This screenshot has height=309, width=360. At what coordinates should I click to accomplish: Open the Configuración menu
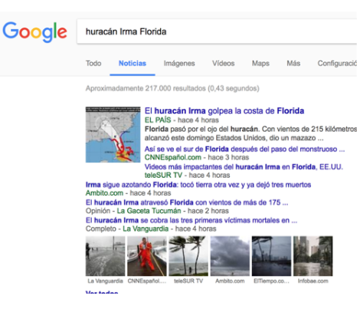tap(337, 64)
